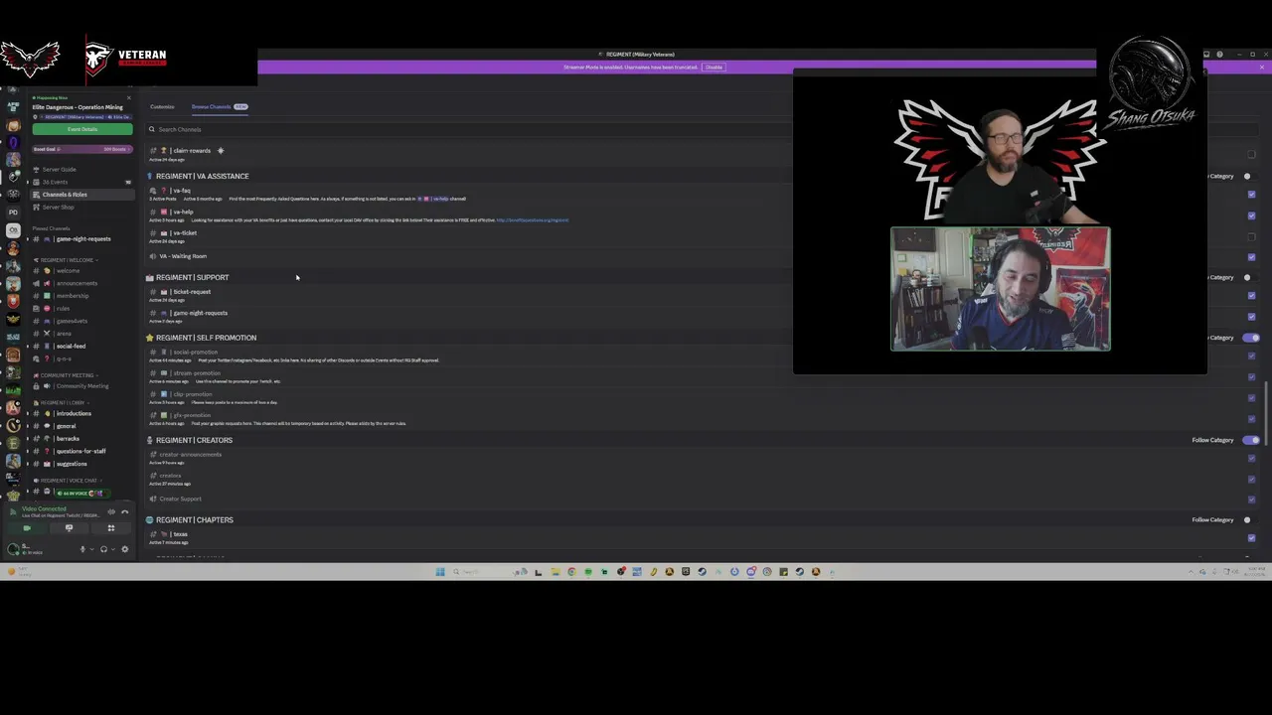The height and width of the screenshot is (715, 1272).
Task: Disable Follow Category for REGIMENT | CREATORS
Action: tap(1251, 440)
